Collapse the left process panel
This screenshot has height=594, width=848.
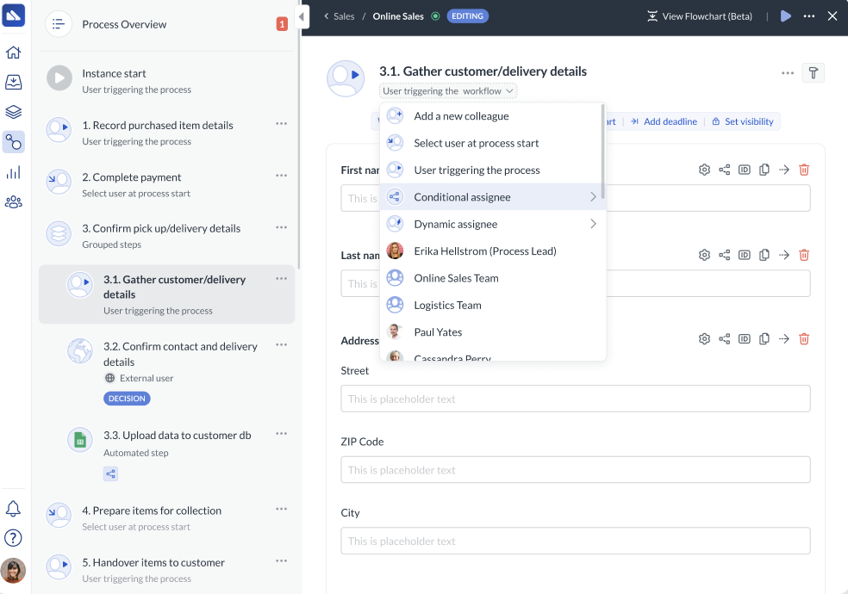[x=302, y=16]
